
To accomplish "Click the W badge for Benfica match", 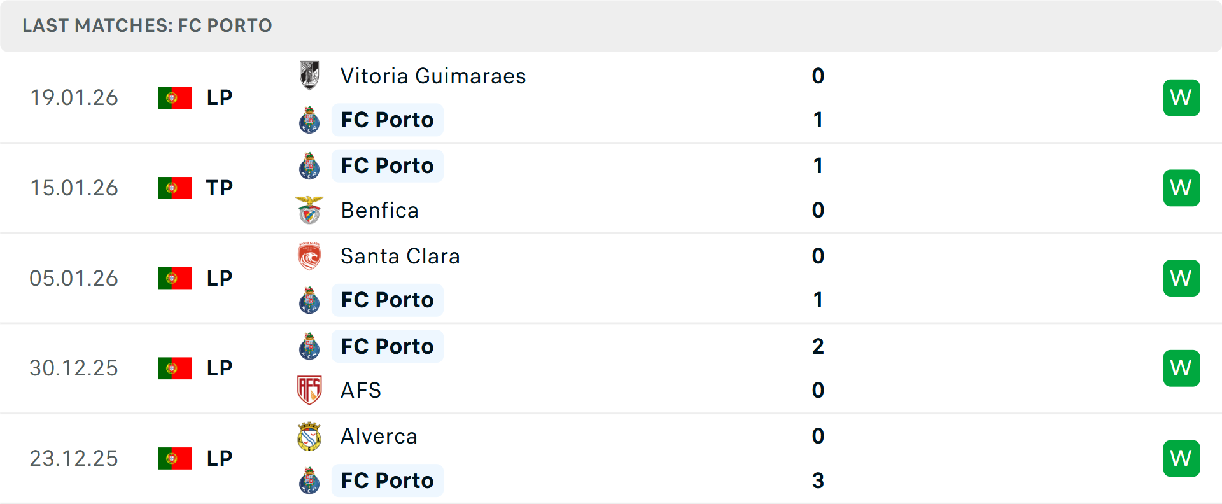I will click(1181, 188).
